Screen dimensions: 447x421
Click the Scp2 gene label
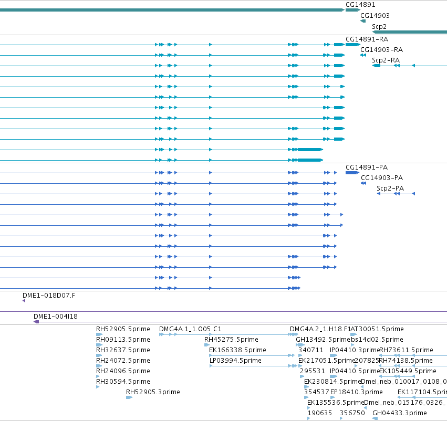tap(379, 26)
